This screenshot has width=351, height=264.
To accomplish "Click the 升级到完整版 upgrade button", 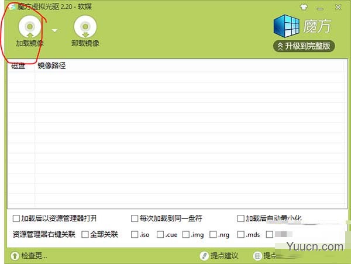I will pos(304,46).
